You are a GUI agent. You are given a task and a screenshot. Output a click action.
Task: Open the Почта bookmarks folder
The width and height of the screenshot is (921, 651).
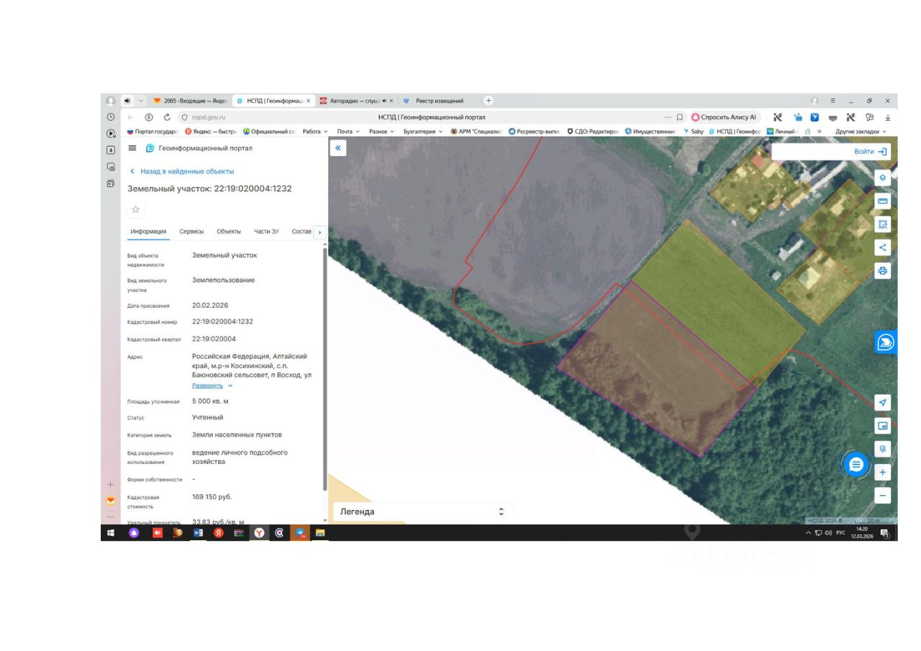(x=348, y=132)
